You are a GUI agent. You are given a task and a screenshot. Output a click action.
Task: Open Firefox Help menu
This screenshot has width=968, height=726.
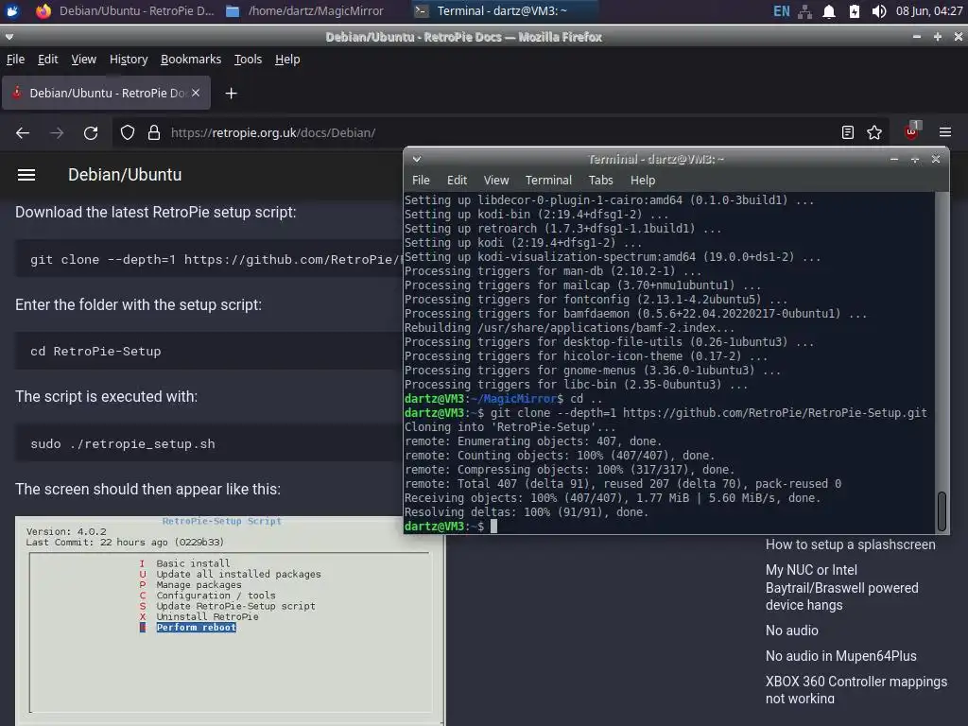click(287, 60)
